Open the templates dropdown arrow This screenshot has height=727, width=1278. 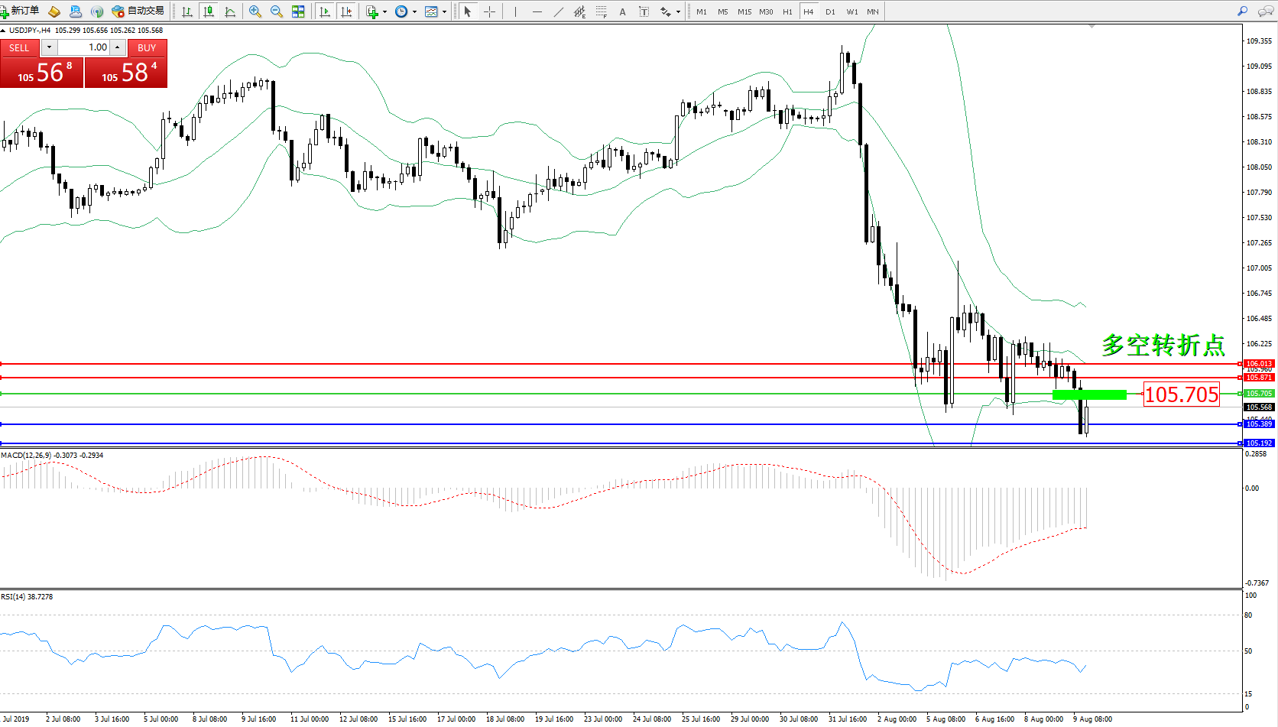[444, 11]
